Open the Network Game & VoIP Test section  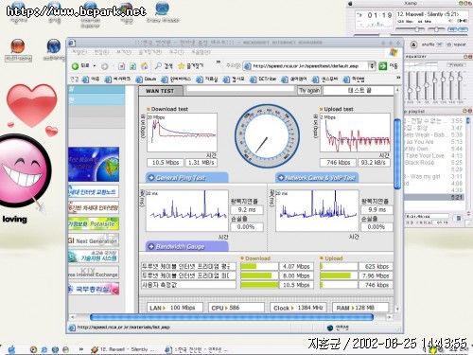(317, 178)
